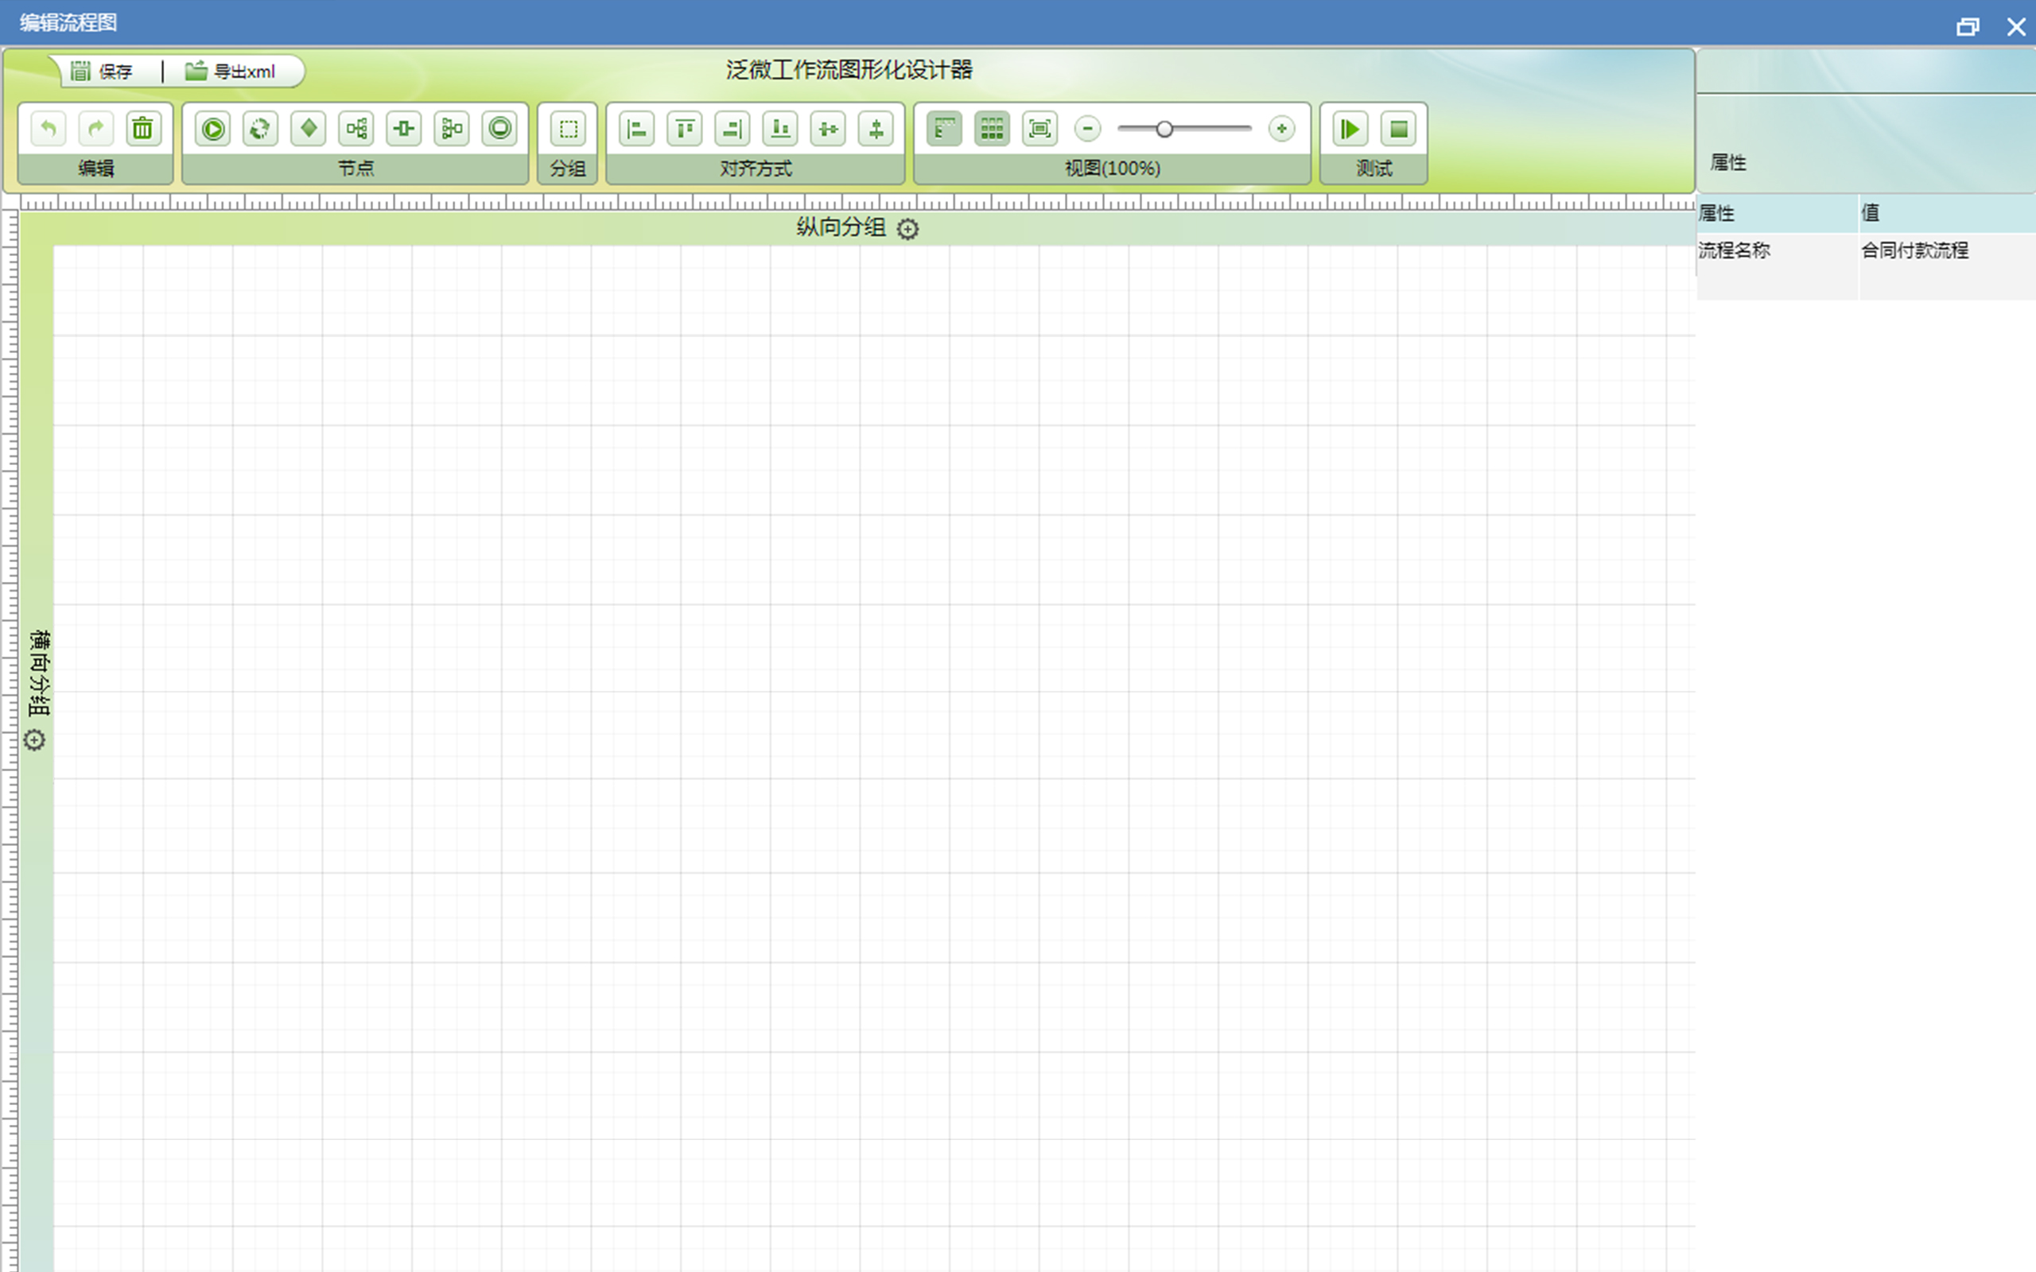Screen dimensions: 2036x1272
Task: Click the align top icon
Action: [685, 129]
